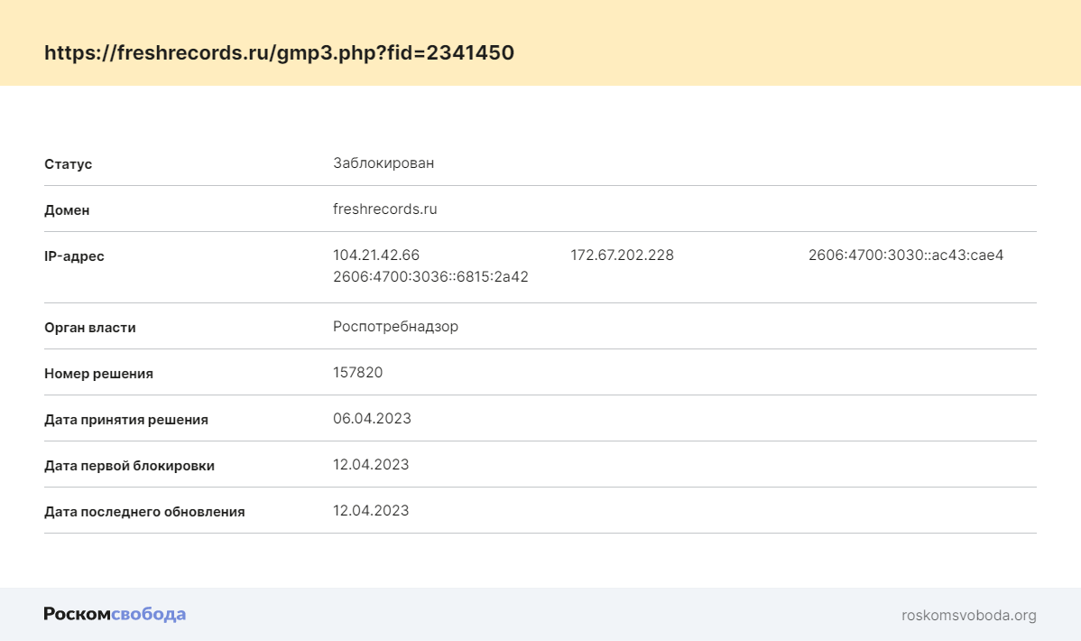Click the IPv6 address ending in 6815:2a42
Viewport: 1081px width, 641px height.
pos(430,277)
